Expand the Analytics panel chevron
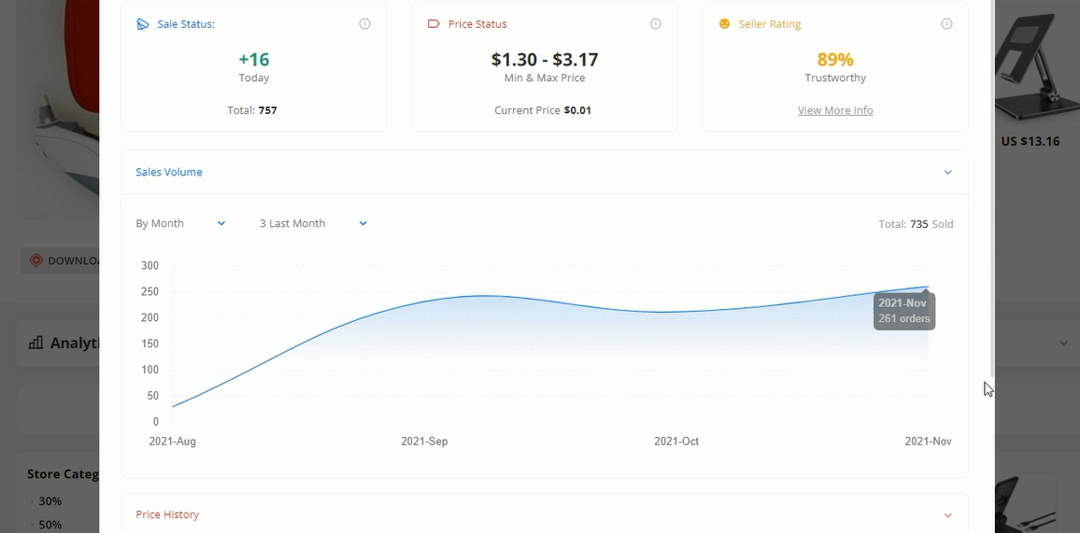The width and height of the screenshot is (1080, 533). pos(1063,344)
